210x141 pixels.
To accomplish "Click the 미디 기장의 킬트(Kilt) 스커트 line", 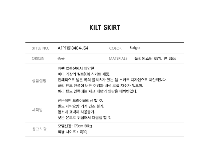I will [x=84, y=74].
